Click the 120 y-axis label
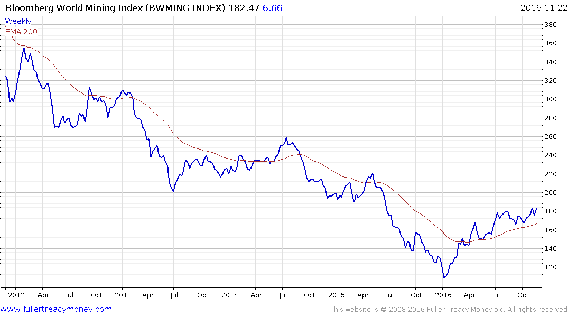 (x=551, y=267)
